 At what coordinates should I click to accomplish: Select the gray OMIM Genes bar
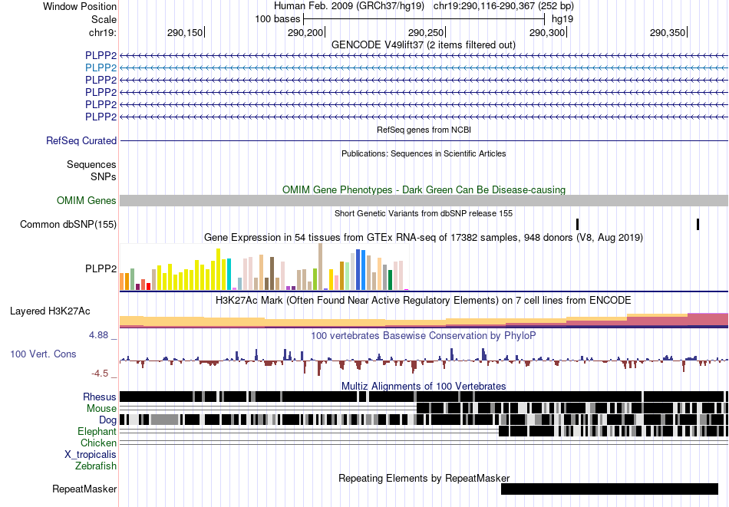[x=424, y=201]
